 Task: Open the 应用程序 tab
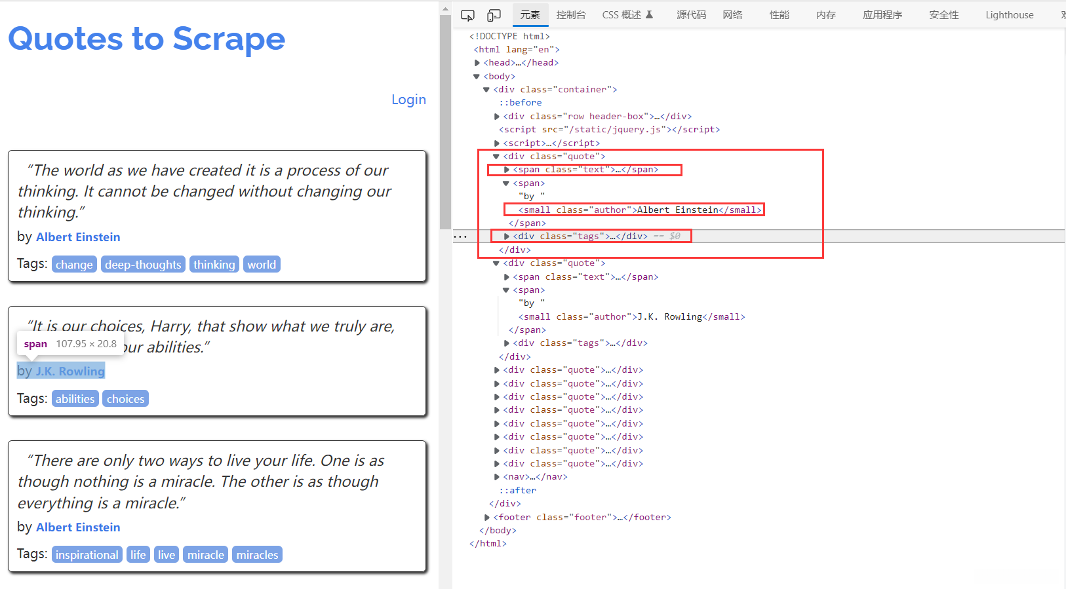pyautogui.click(x=882, y=15)
